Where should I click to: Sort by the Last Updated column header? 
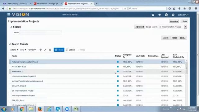[x=164, y=56]
